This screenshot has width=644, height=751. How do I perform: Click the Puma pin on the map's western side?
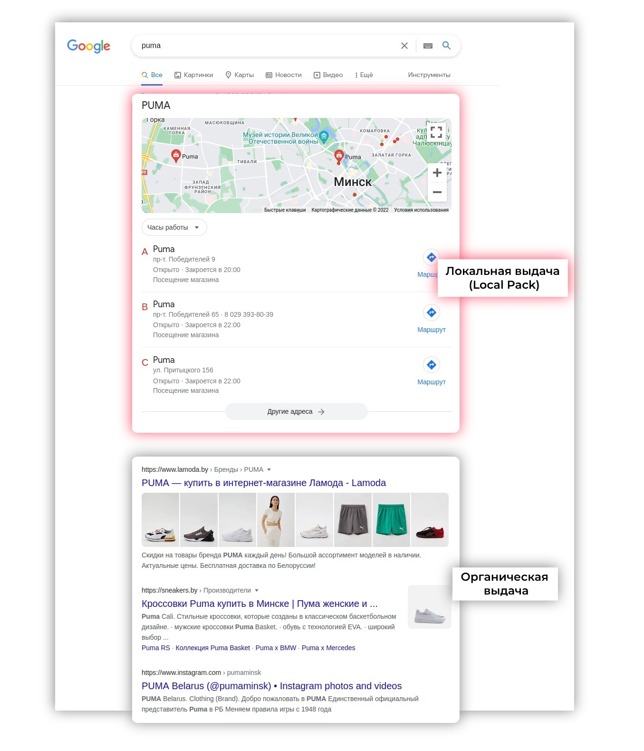tap(176, 156)
